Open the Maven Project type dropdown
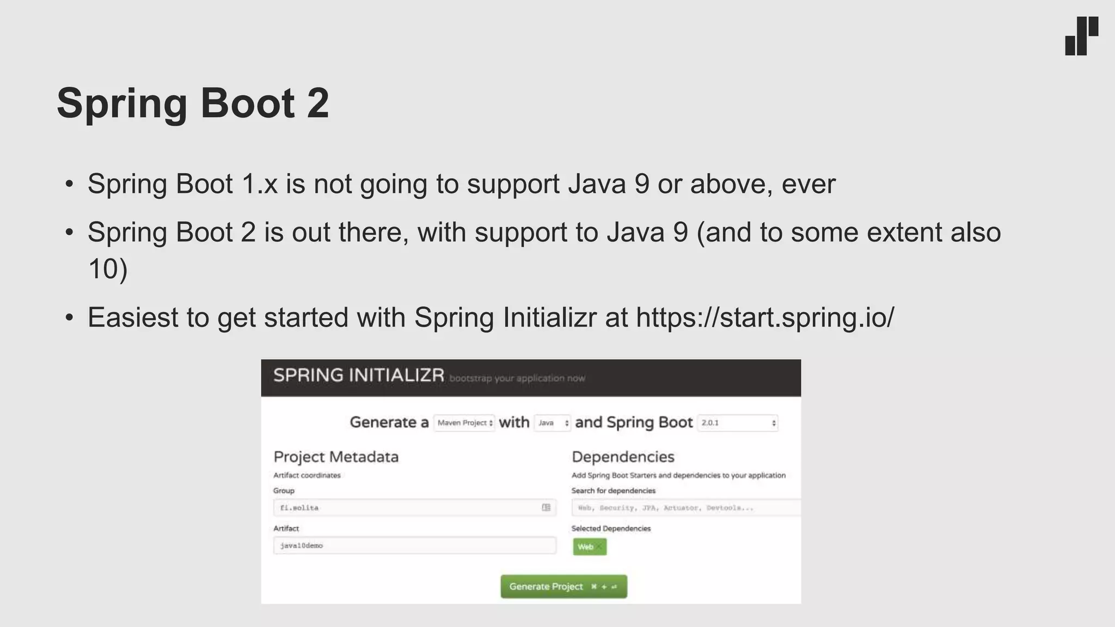Screen dimensions: 1115x627 [x=464, y=423]
